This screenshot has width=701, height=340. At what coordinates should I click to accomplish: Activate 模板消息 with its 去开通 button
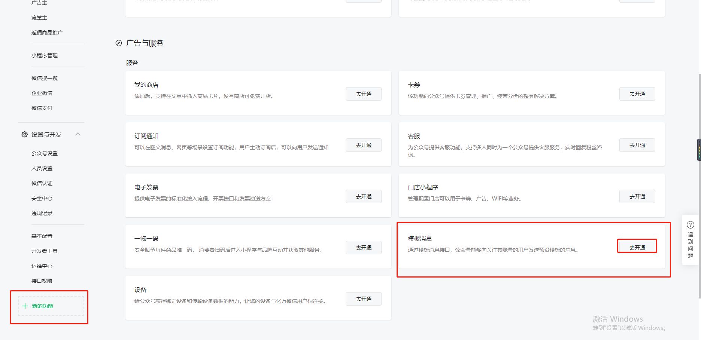pyautogui.click(x=637, y=246)
